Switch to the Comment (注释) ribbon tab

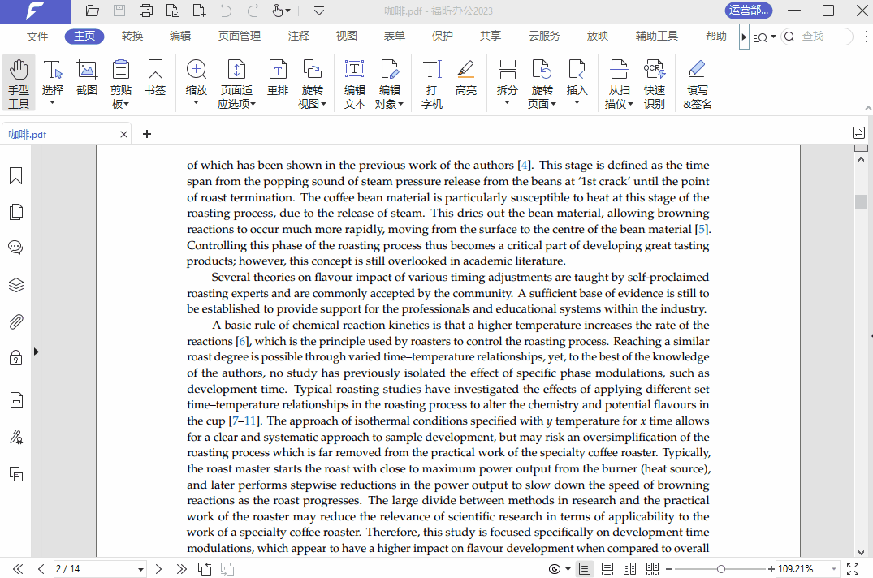click(x=298, y=36)
